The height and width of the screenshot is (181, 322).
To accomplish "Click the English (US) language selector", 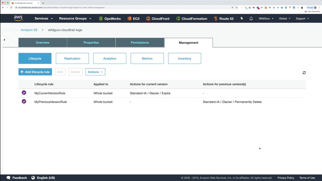I will pos(46,178).
